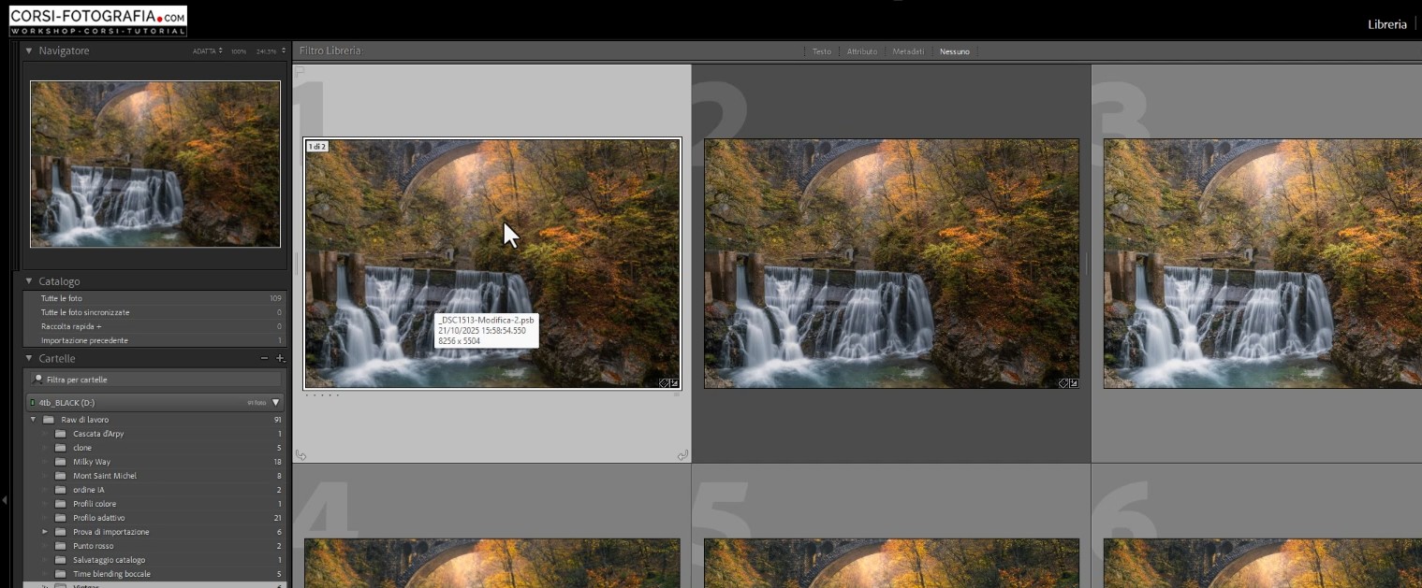Click the plus icon to create a new folder

[x=278, y=357]
